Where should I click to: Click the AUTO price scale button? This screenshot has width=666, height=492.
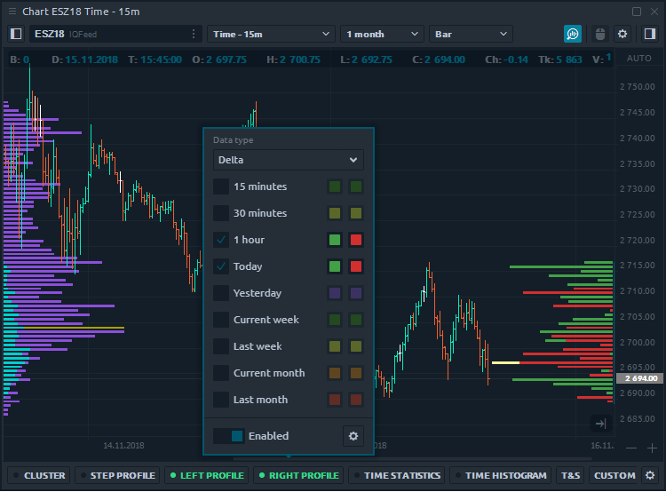[638, 59]
